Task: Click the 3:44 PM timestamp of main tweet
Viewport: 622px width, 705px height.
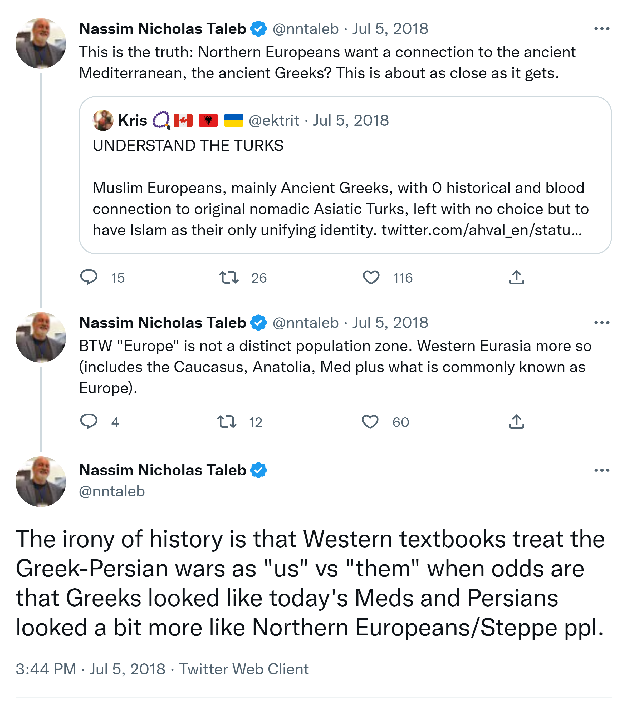Action: point(46,669)
